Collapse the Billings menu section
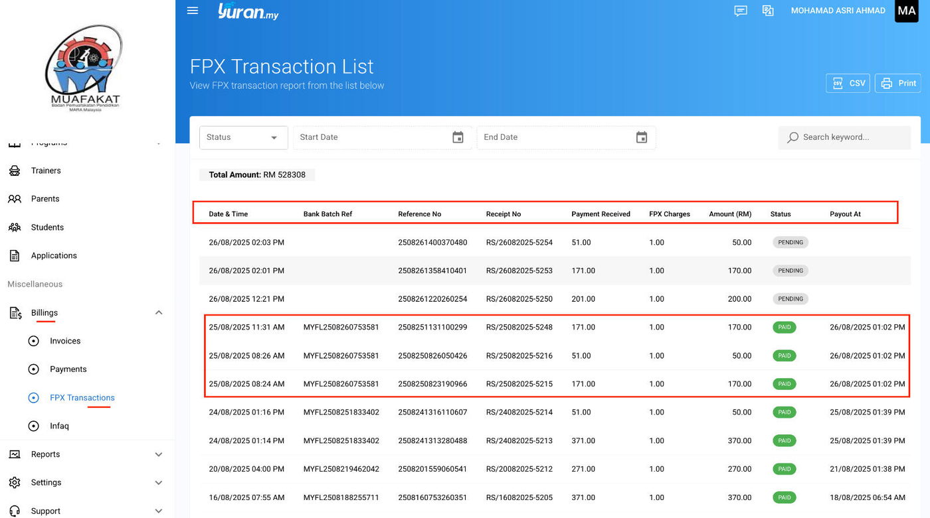930x518 pixels. (x=159, y=312)
